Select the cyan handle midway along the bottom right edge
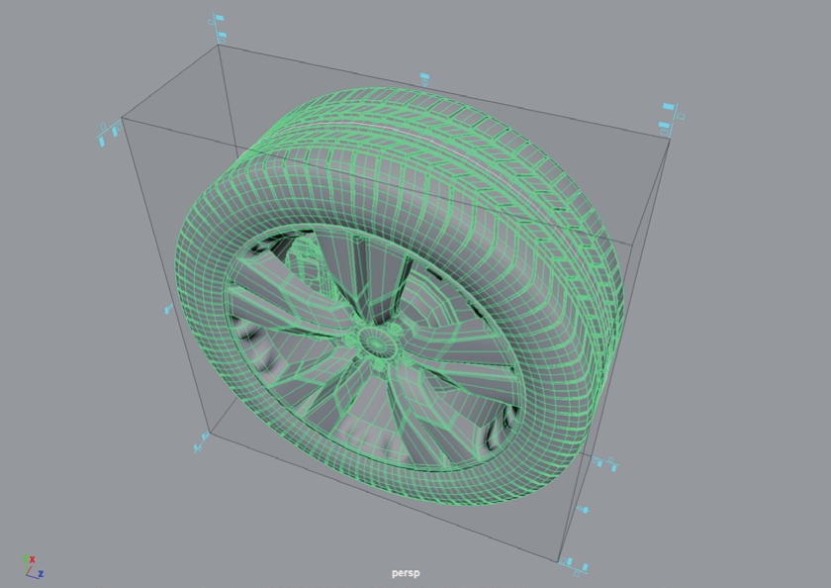This screenshot has height=588, width=831. point(584,510)
